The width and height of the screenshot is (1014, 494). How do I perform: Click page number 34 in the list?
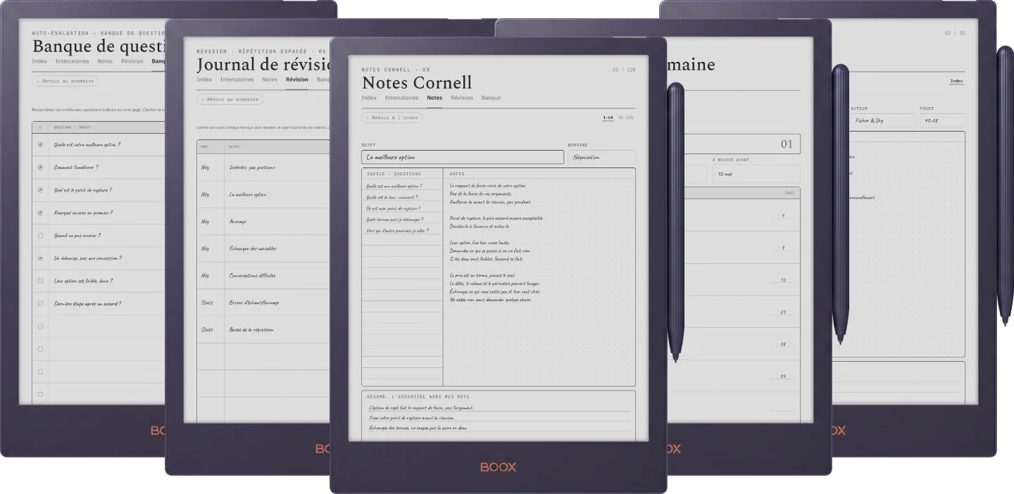click(783, 376)
